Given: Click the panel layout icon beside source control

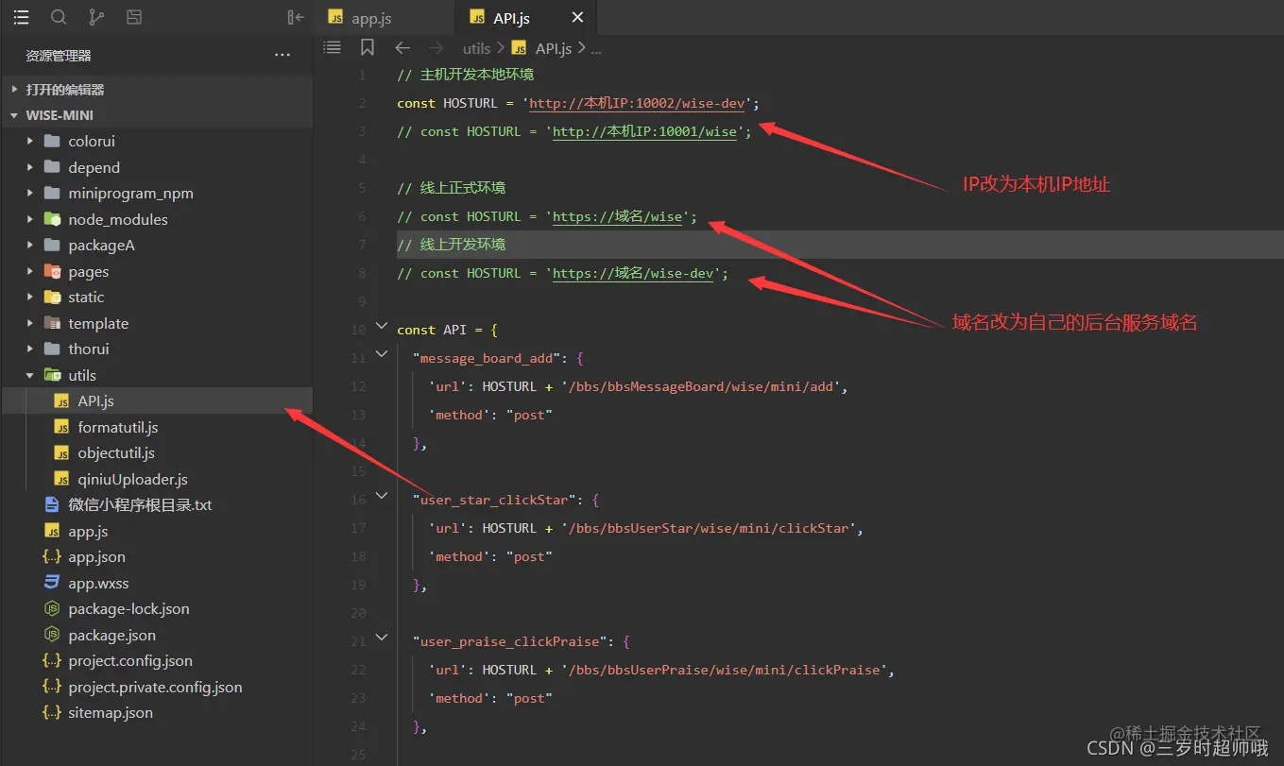Looking at the screenshot, I should coord(134,17).
